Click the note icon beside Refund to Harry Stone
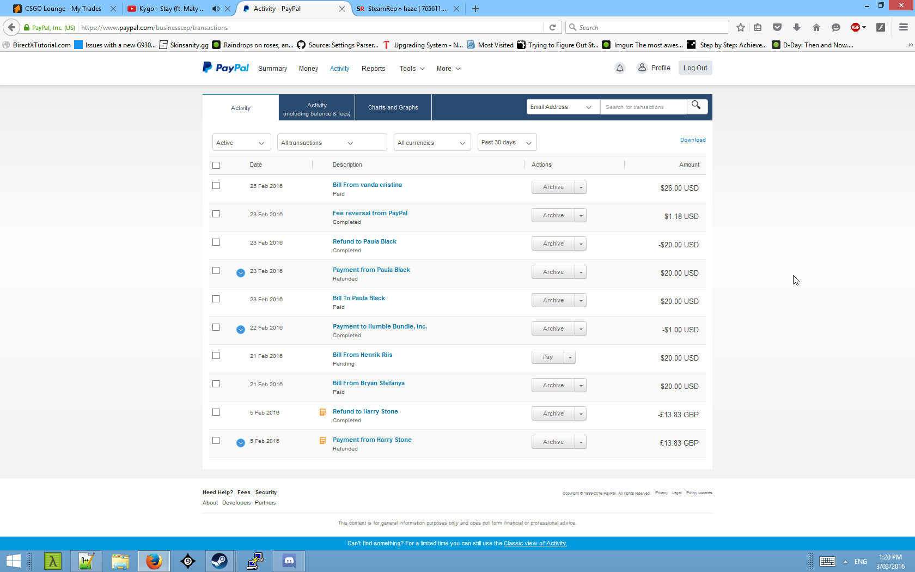The width and height of the screenshot is (915, 572). point(322,412)
